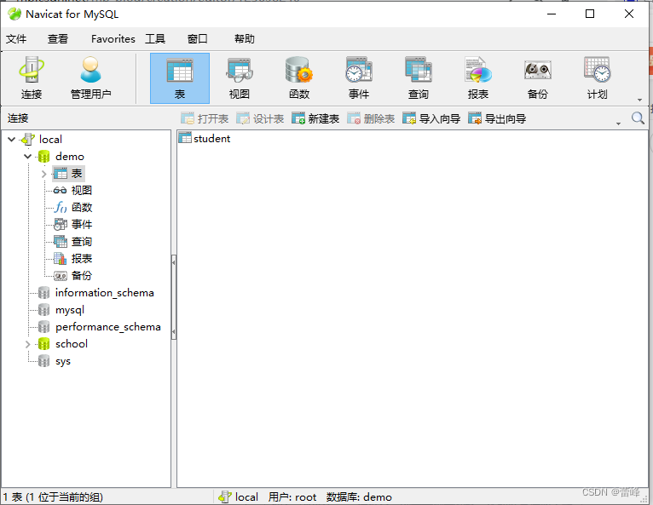653x505 pixels.
Task: Launch 导出向导 (Export Wizard)
Action: click(497, 119)
